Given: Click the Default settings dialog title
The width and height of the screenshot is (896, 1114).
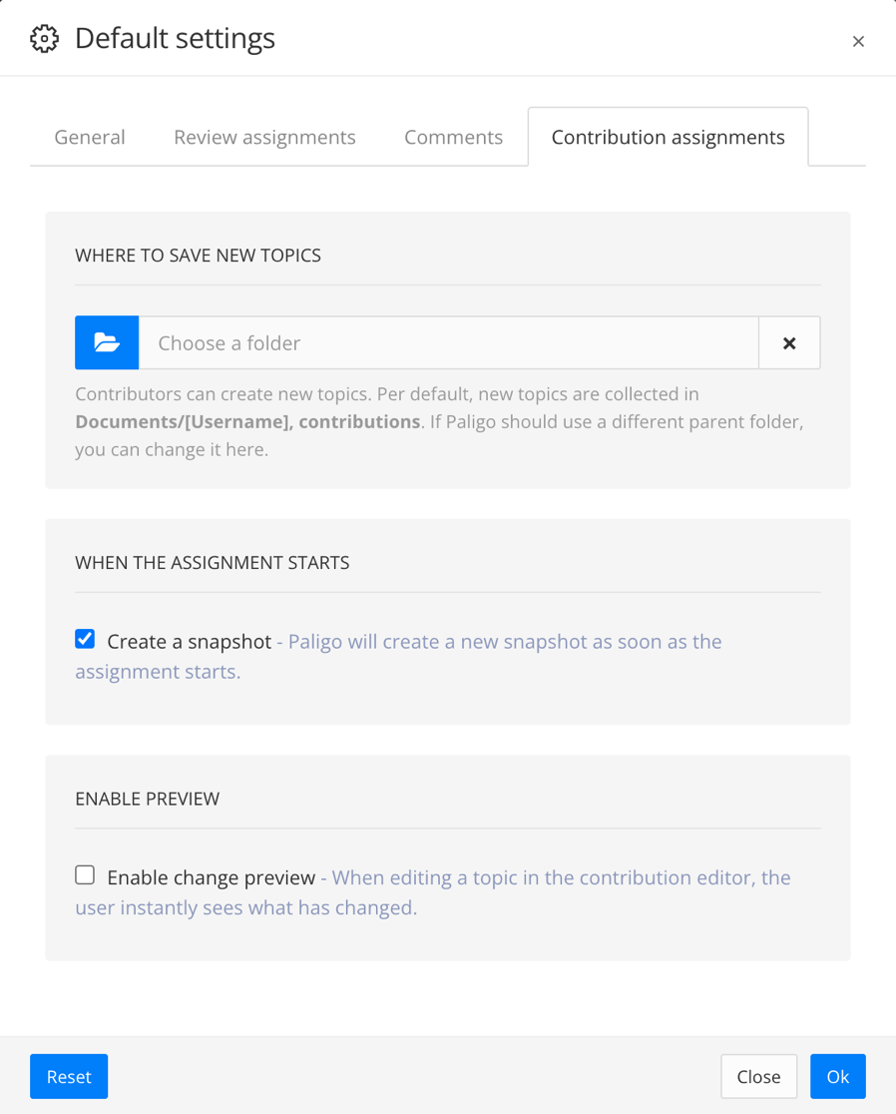Looking at the screenshot, I should click(x=175, y=38).
